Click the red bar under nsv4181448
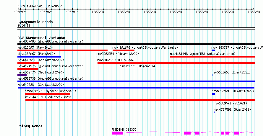263x136 pixels. (212, 57)
